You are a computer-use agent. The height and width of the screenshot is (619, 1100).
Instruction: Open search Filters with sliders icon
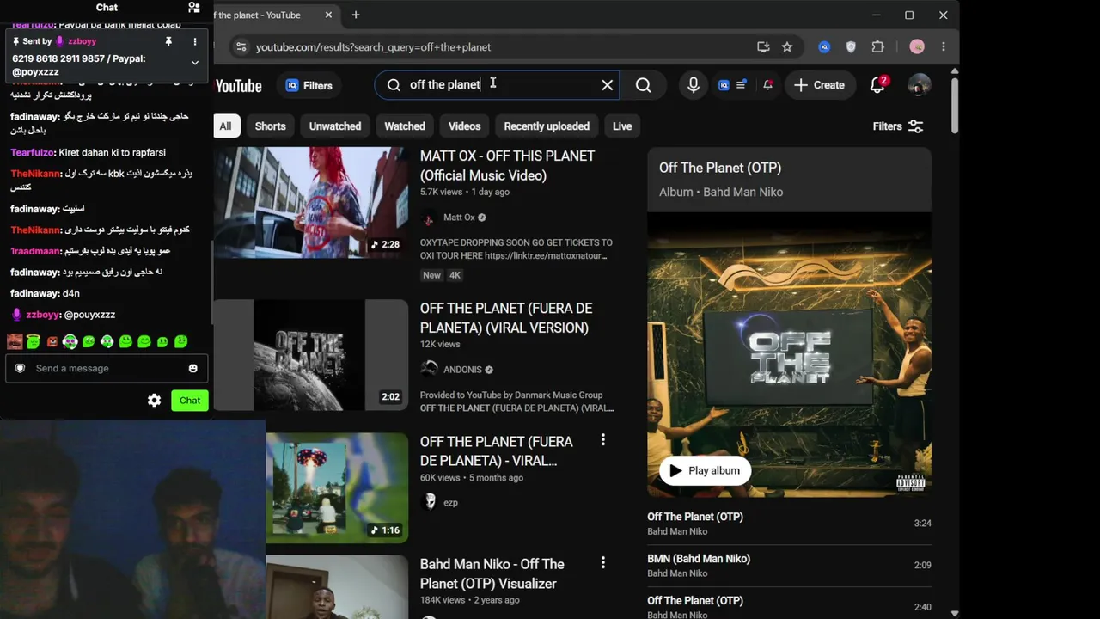pos(897,126)
